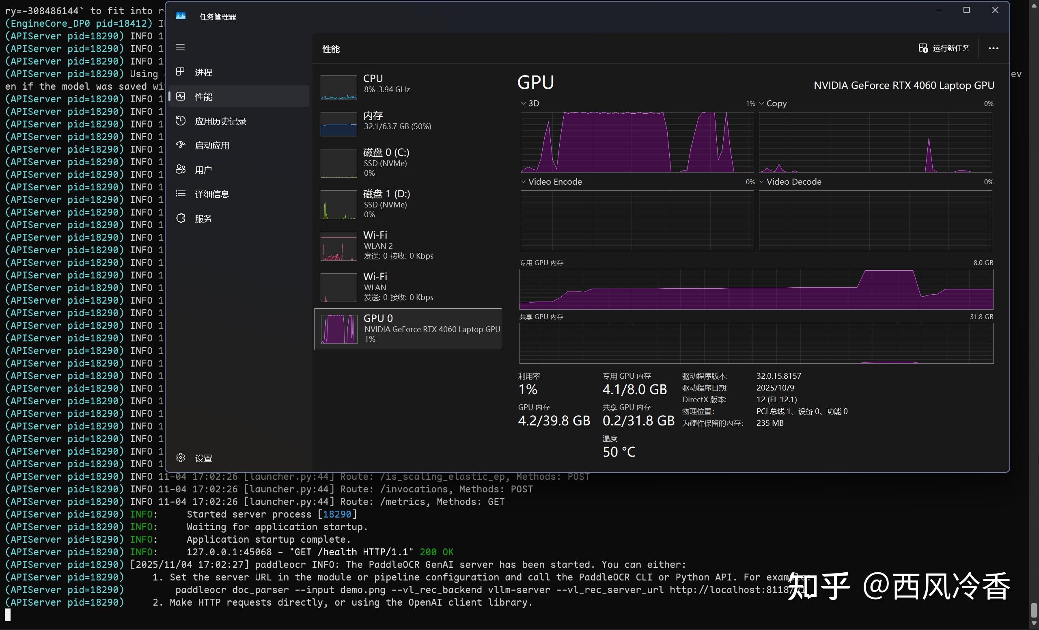Open the 启动应用 (Startup apps) icon
The height and width of the screenshot is (630, 1039).
click(x=181, y=145)
